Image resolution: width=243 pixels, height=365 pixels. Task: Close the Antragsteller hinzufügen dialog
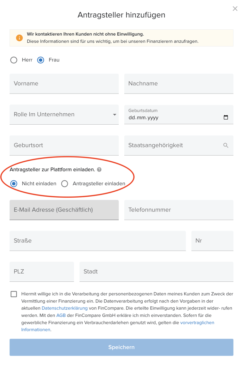coord(235,9)
